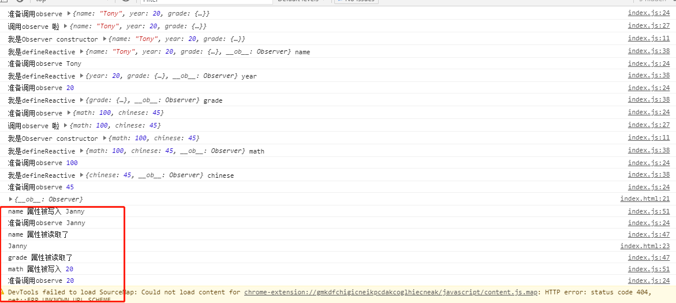The width and height of the screenshot is (676, 303).
Task: Select the DevTools failed to load SourceMap warning text
Action: 331,295
